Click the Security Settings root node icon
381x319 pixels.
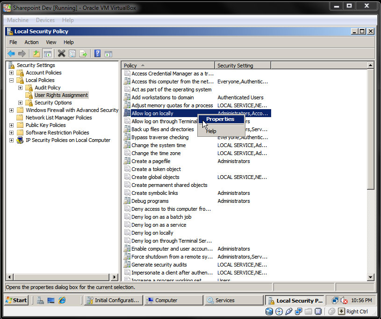pos(11,65)
